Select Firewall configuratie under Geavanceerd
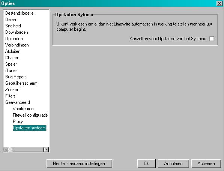Screen dimensions: 224x171 30,115
